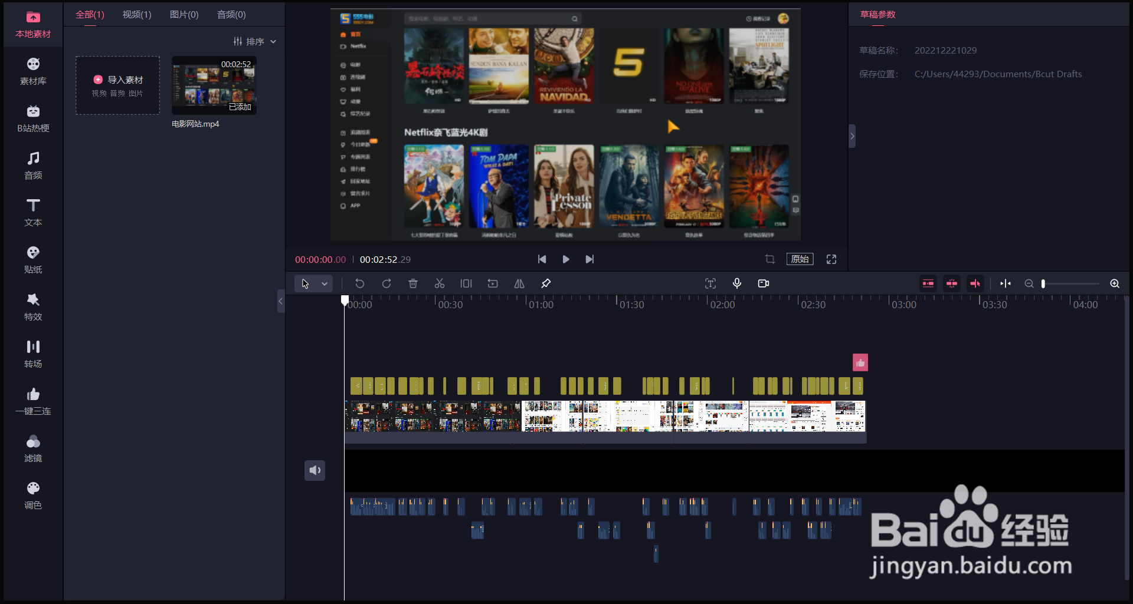Switch to the 全部(1) tab
The width and height of the screenshot is (1133, 604).
90,15
